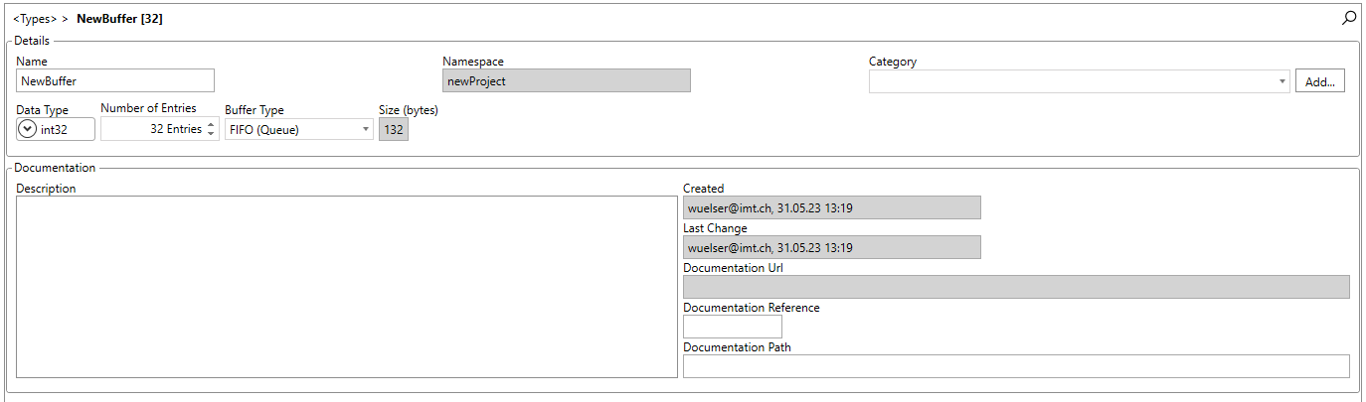
Task: Click inside the Description text area
Action: 347,287
